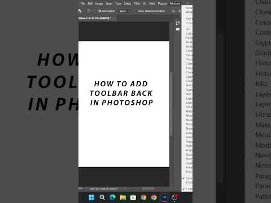Open the Windows Start menu
The width and height of the screenshot is (271, 203).
click(x=91, y=197)
